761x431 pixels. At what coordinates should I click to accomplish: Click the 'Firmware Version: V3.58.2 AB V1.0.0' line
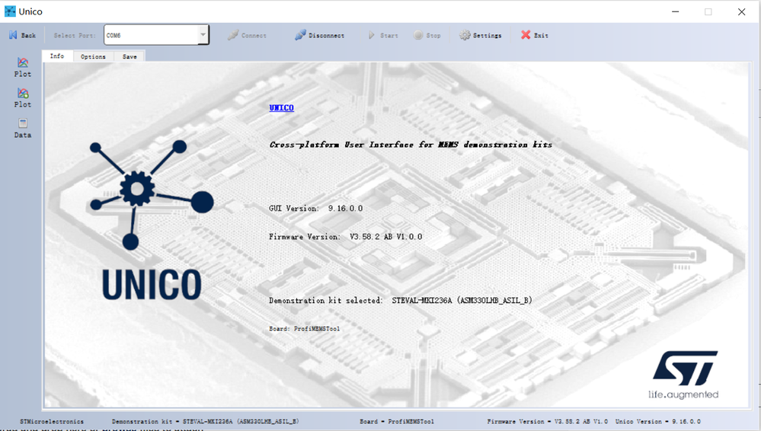pyautogui.click(x=346, y=237)
